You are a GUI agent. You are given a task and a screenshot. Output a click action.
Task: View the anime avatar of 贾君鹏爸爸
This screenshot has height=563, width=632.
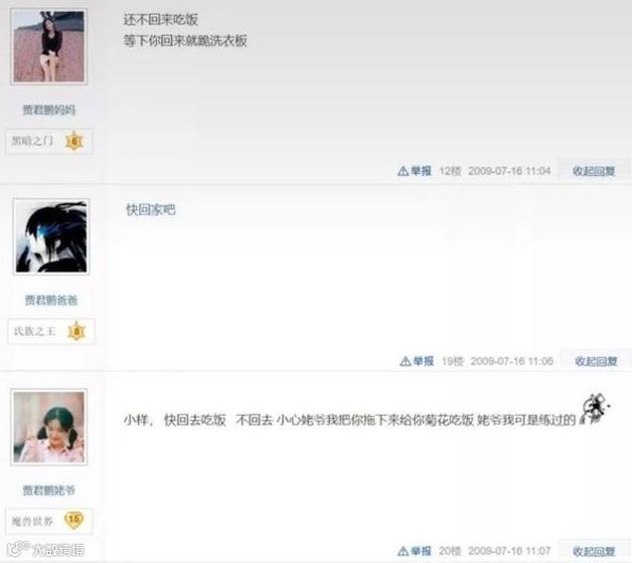pyautogui.click(x=52, y=237)
